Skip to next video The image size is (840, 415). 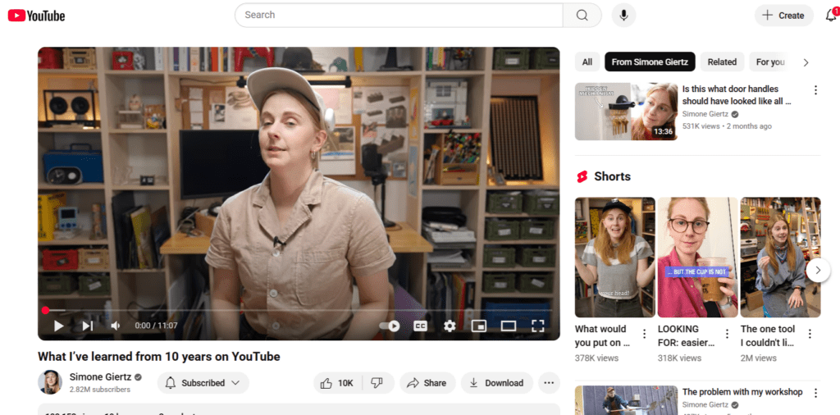pyautogui.click(x=87, y=326)
